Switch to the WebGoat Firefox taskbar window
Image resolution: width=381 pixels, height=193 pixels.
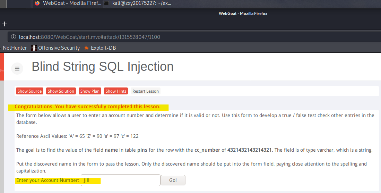[x=68, y=3]
